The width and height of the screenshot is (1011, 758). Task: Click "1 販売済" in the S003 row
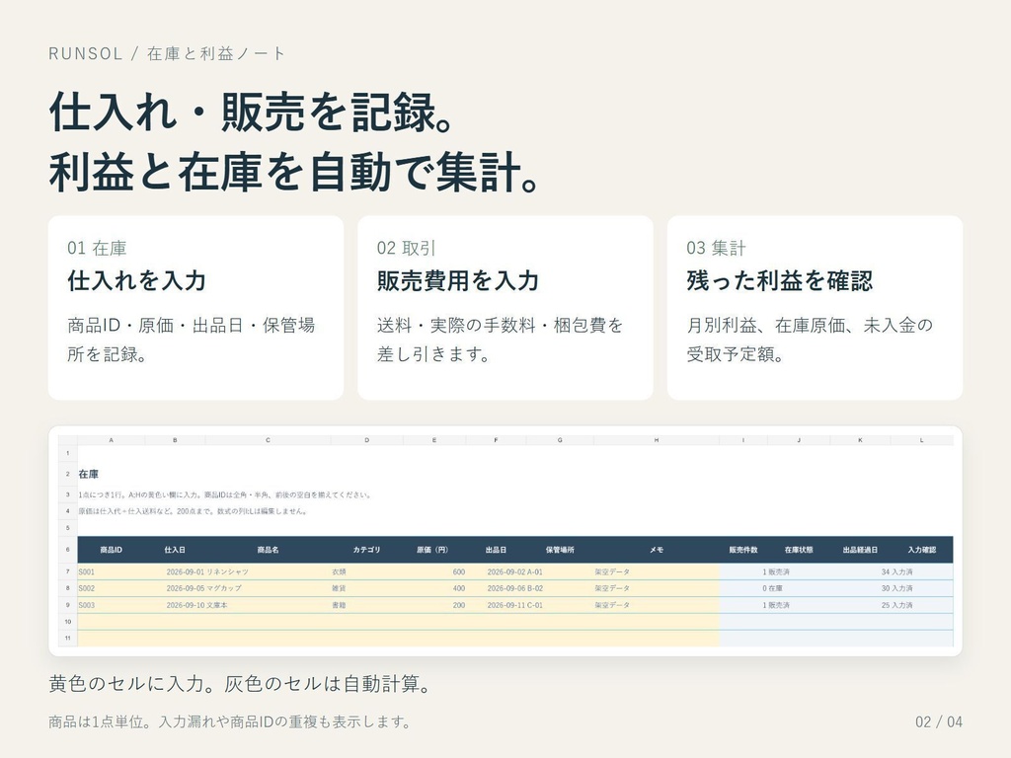click(776, 605)
